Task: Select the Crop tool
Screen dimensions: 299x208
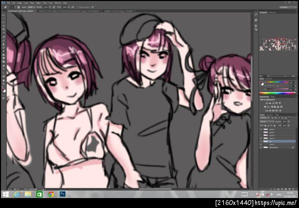Action: point(3,29)
